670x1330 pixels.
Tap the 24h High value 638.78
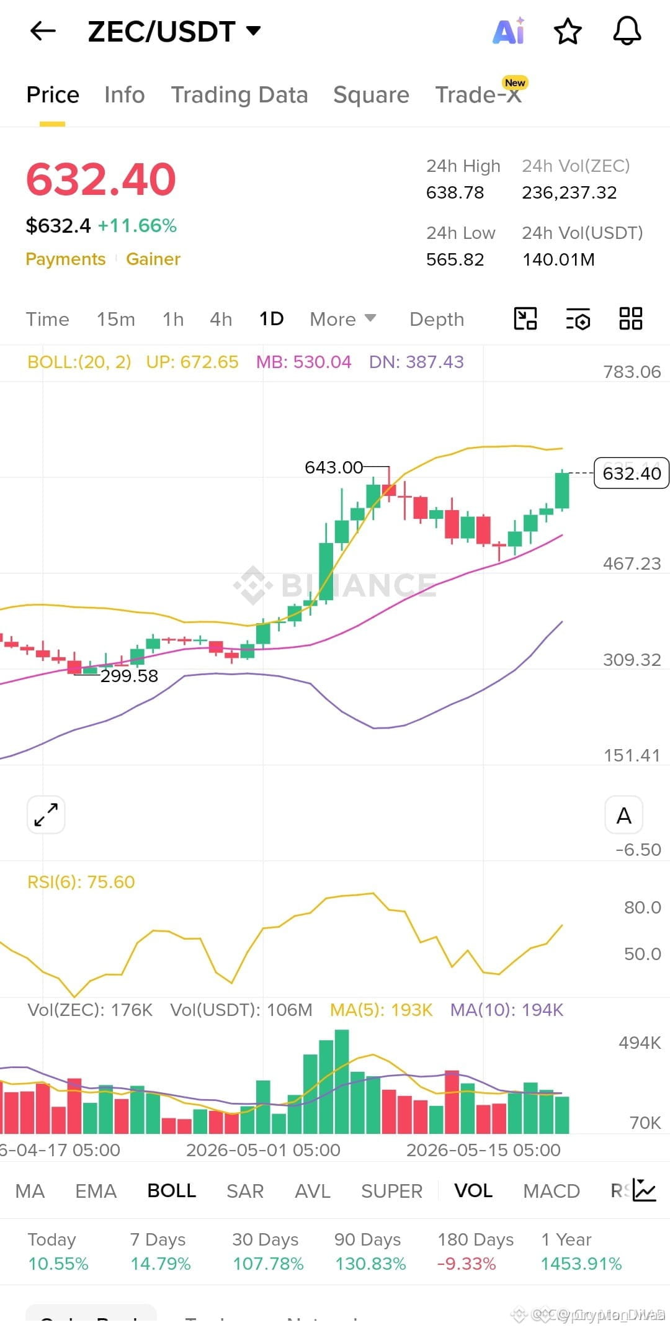(x=455, y=192)
